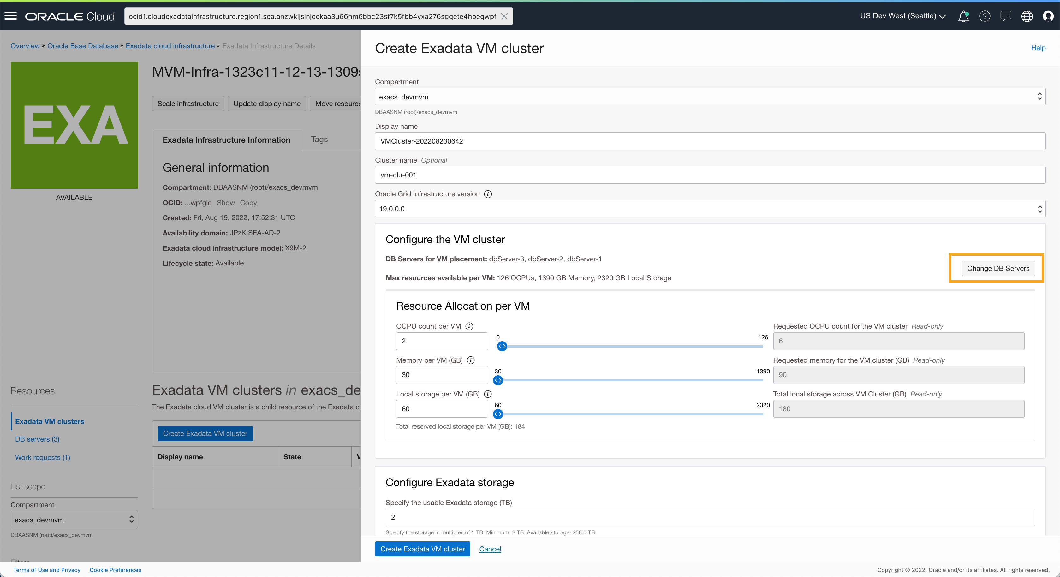Click the Change DB Servers button

(x=997, y=268)
